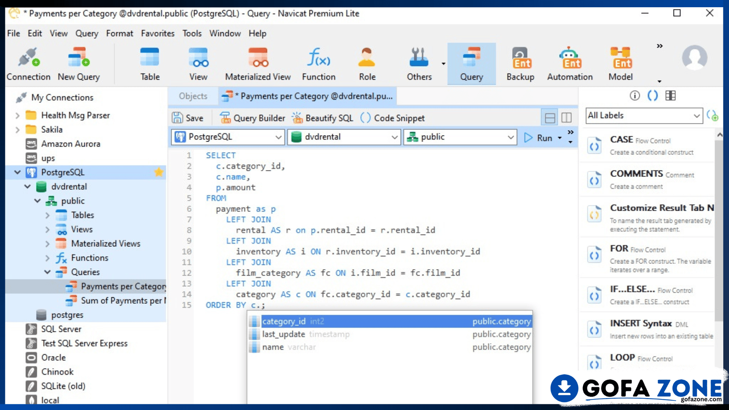Select the postgres database

(60, 315)
